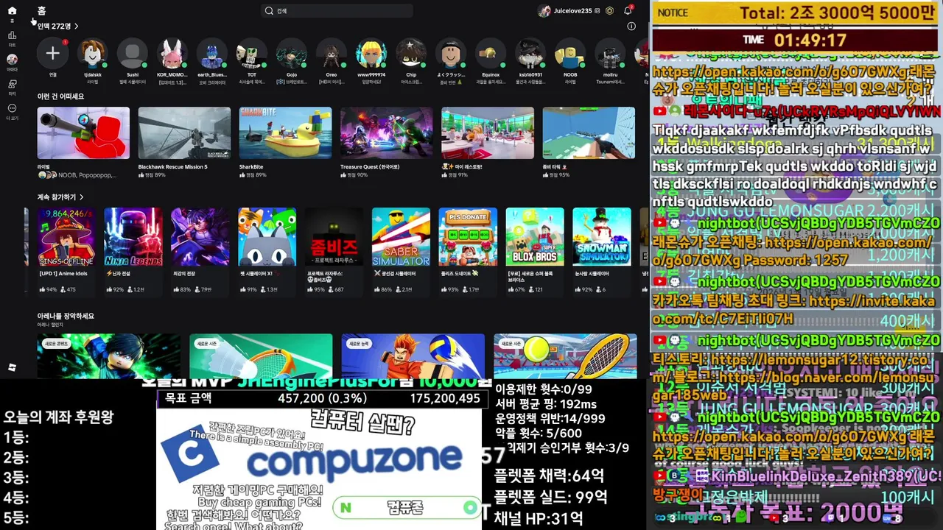Open the Avatar icon in the sidebar
The height and width of the screenshot is (530, 943).
tap(12, 59)
